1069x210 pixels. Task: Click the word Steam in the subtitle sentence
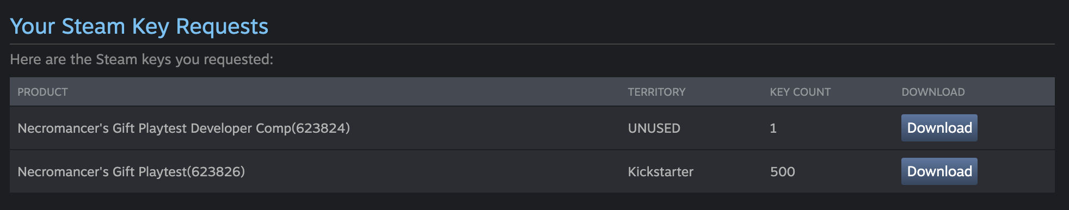[116, 59]
